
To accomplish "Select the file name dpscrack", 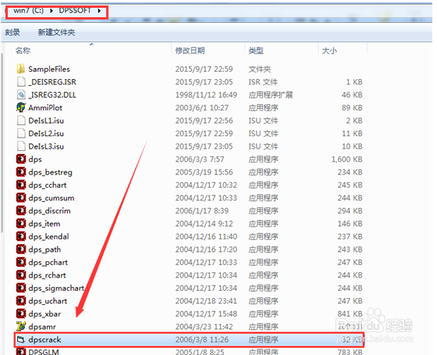I will click(44, 339).
